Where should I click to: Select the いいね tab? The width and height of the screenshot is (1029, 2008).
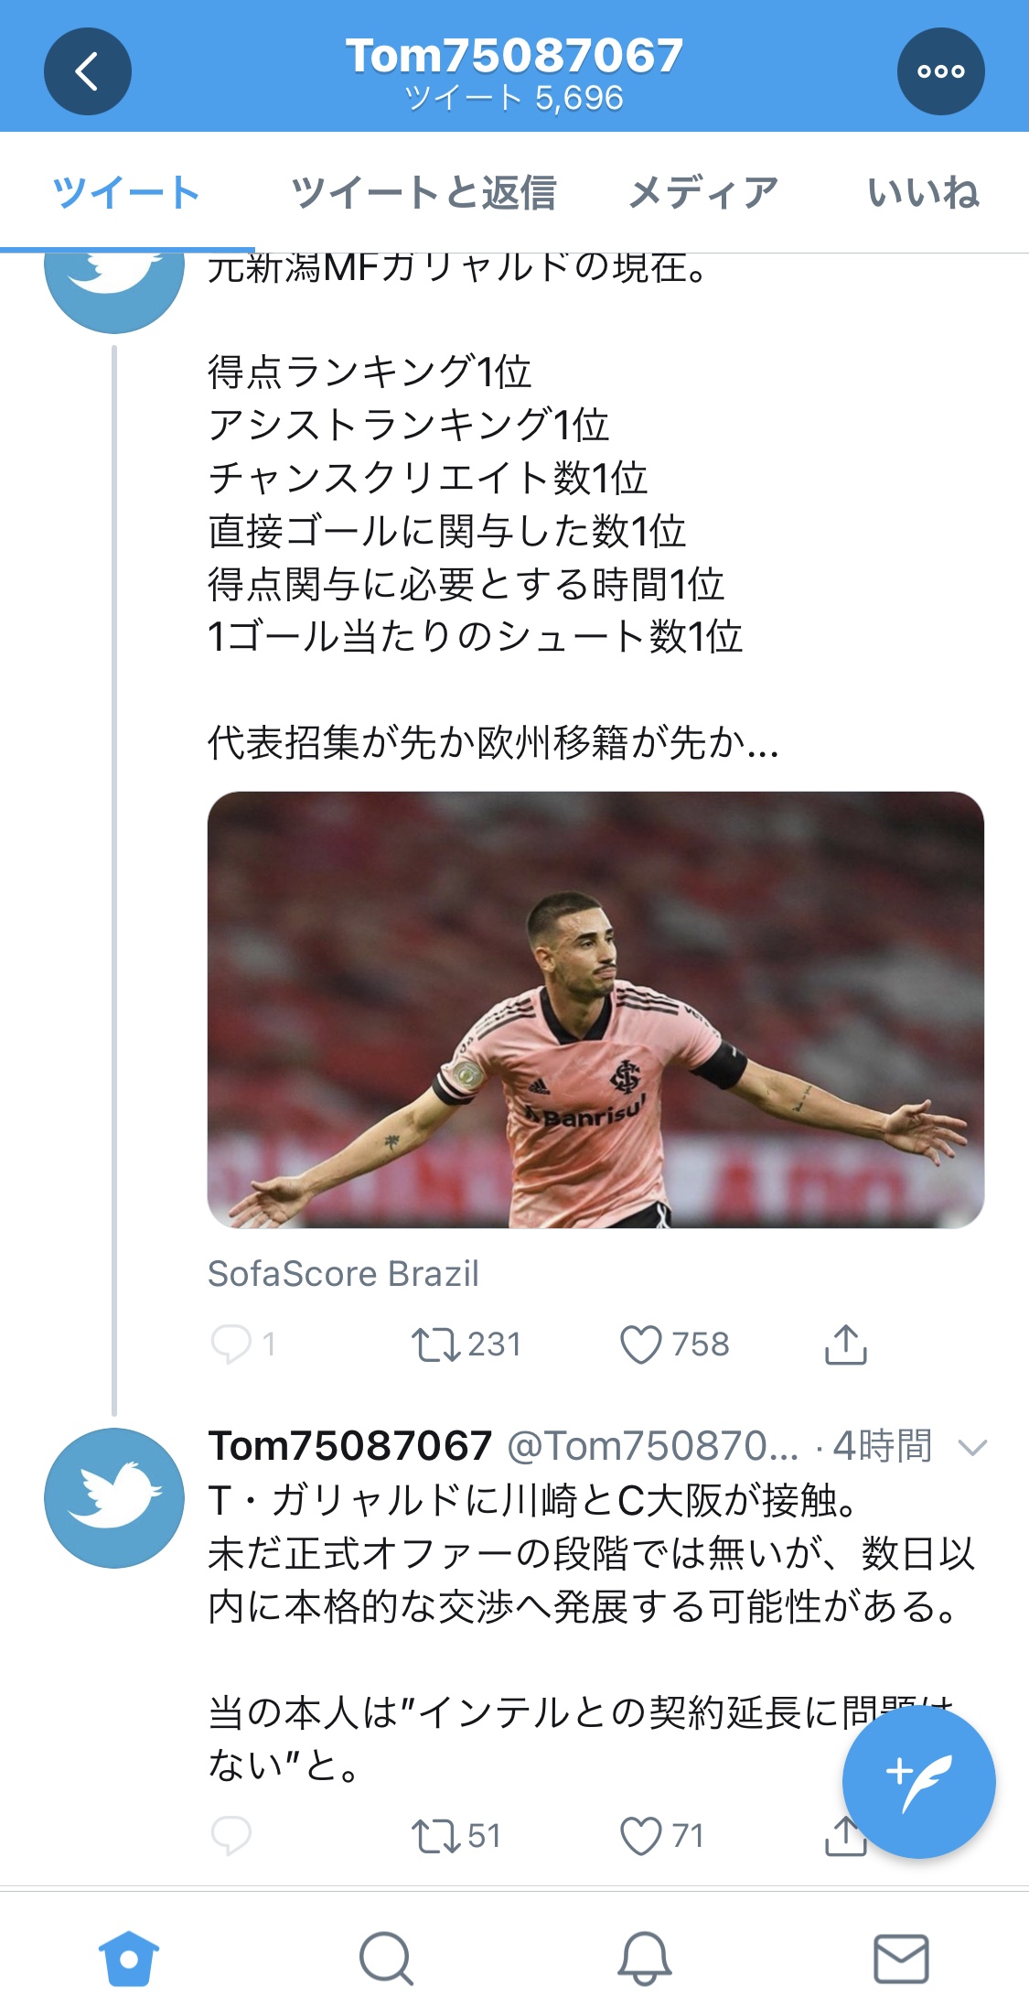coord(923,193)
